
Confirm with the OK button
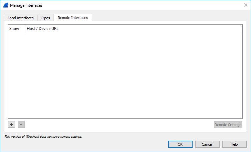point(180,144)
